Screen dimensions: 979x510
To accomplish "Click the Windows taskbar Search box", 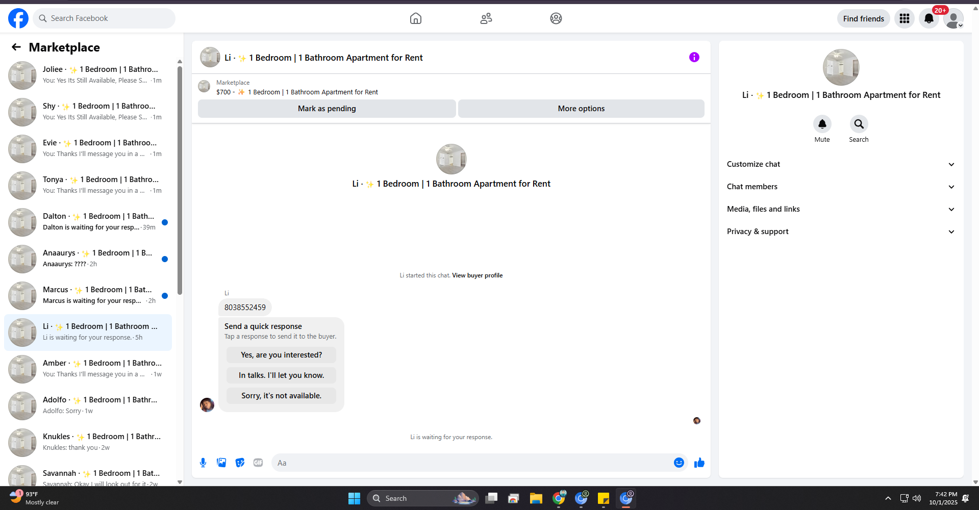I will click(423, 498).
